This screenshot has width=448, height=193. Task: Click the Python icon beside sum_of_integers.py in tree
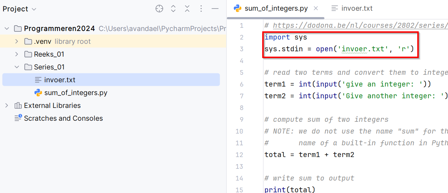point(38,93)
